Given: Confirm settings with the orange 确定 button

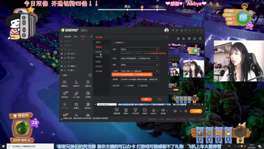Looking at the screenshot, I should (x=146, y=99).
